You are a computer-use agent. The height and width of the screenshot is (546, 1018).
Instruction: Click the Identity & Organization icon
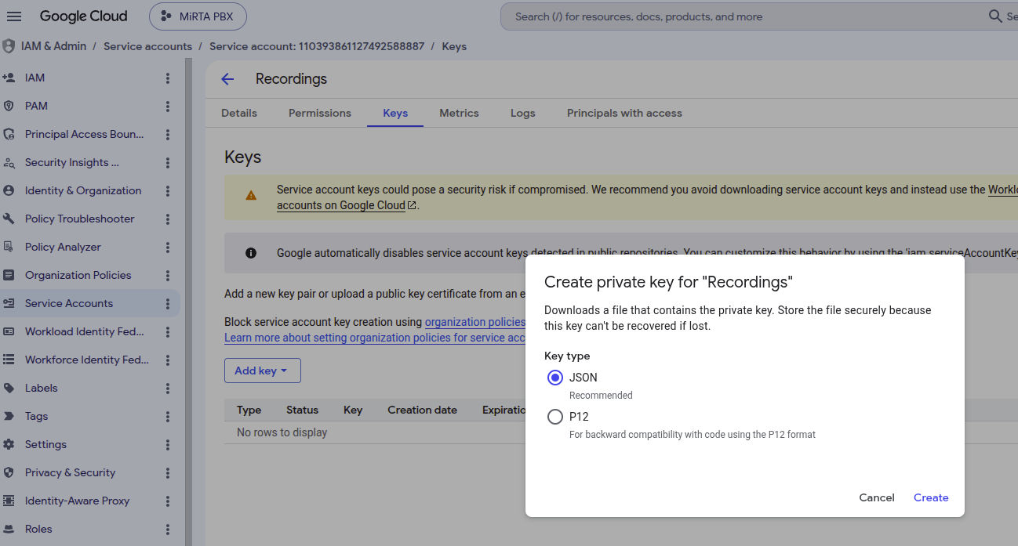click(x=9, y=190)
